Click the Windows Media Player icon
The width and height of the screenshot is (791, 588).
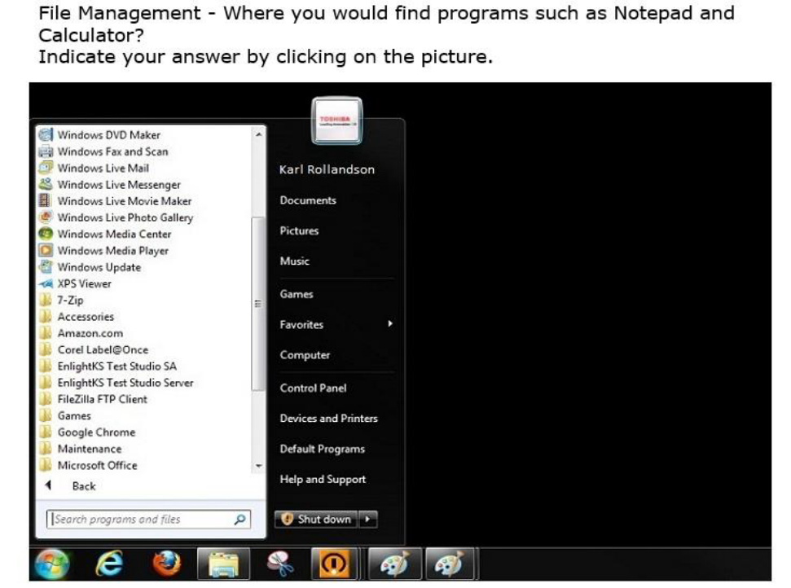pyautogui.click(x=46, y=251)
